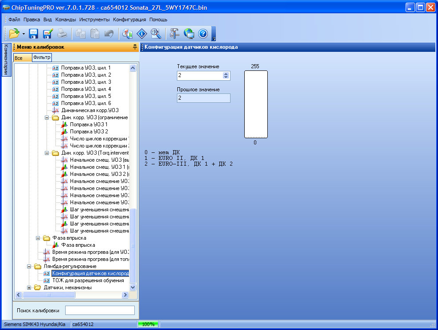Click the Поиск калибровки search field
The width and height of the screenshot is (438, 330).
pos(100,310)
